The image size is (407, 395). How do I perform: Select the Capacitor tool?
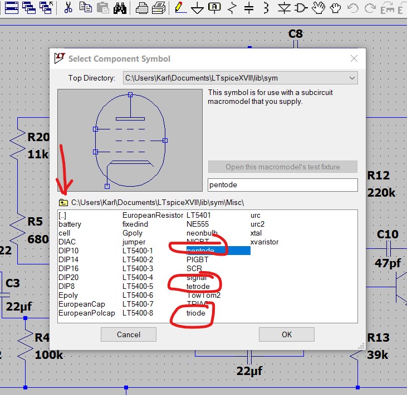pos(249,8)
